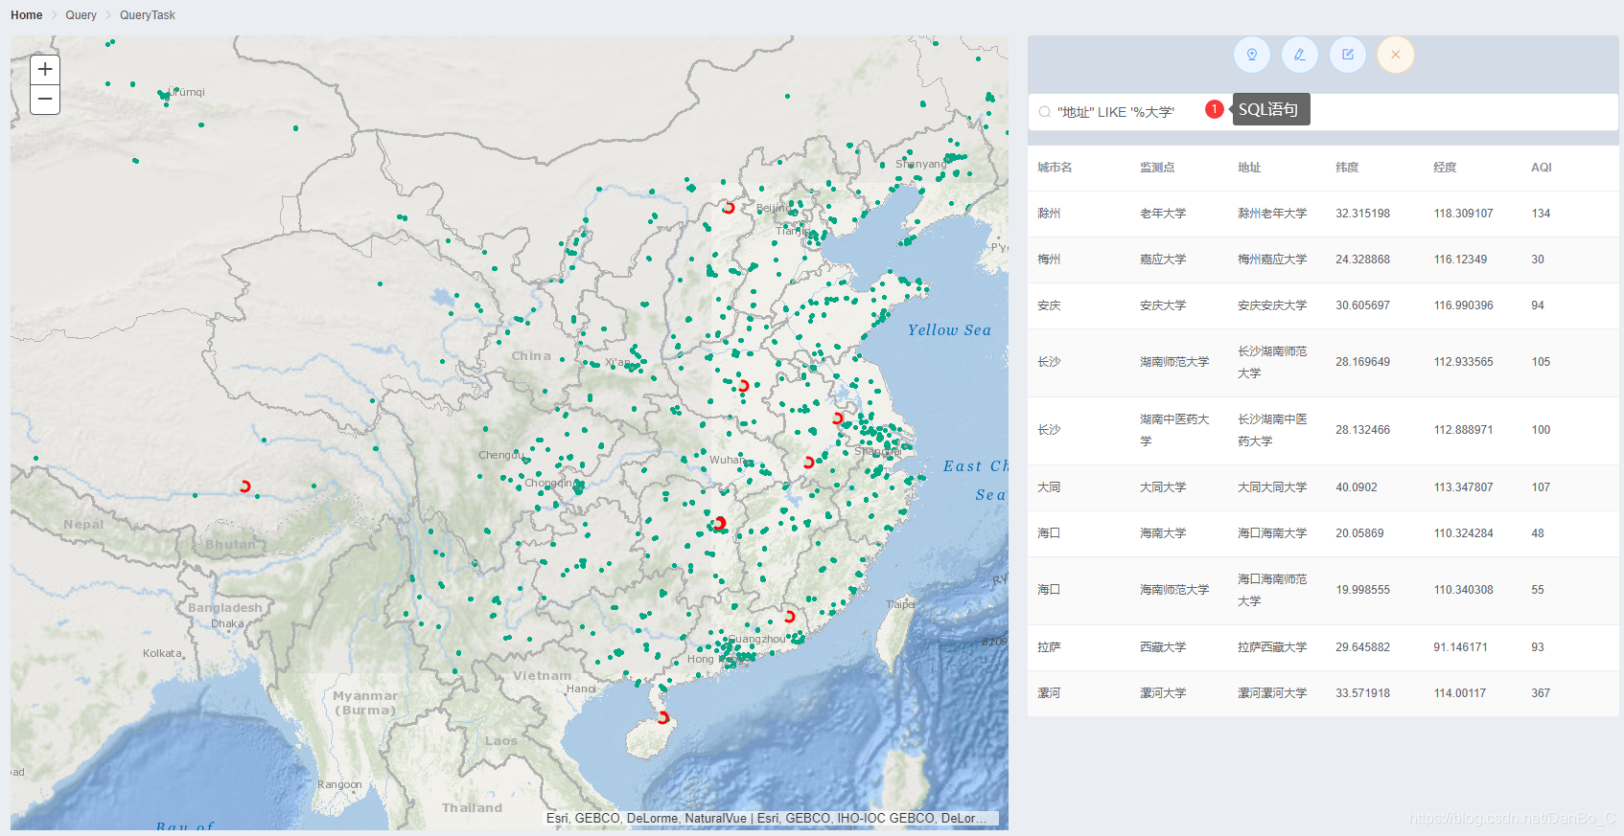Click the 经度 column header

[x=1445, y=168]
